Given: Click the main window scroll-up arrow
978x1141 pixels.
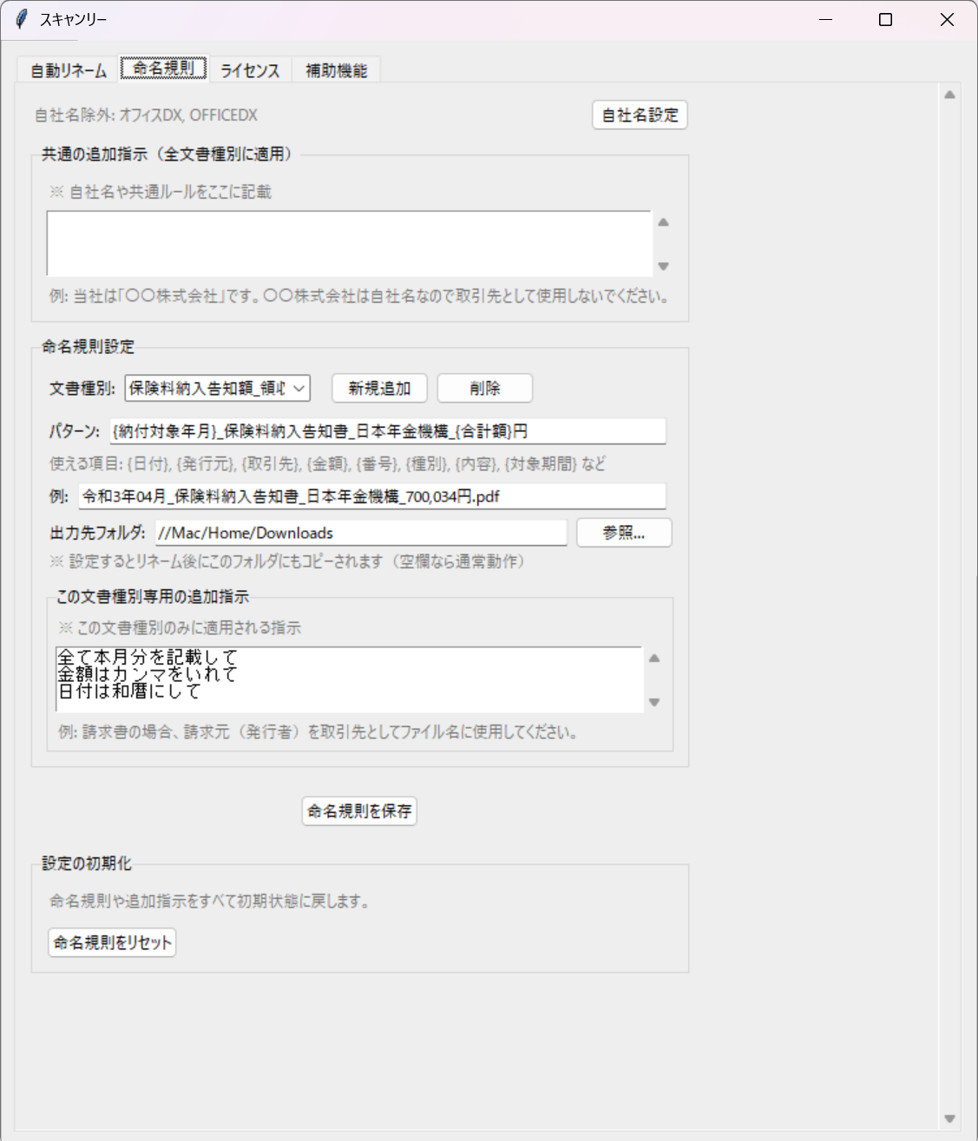Looking at the screenshot, I should pyautogui.click(x=949, y=95).
